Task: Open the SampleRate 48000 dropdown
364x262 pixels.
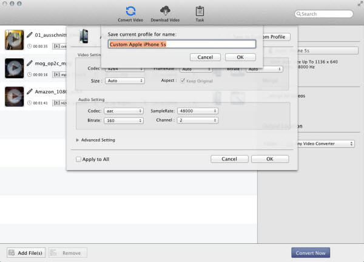Action: 198,111
